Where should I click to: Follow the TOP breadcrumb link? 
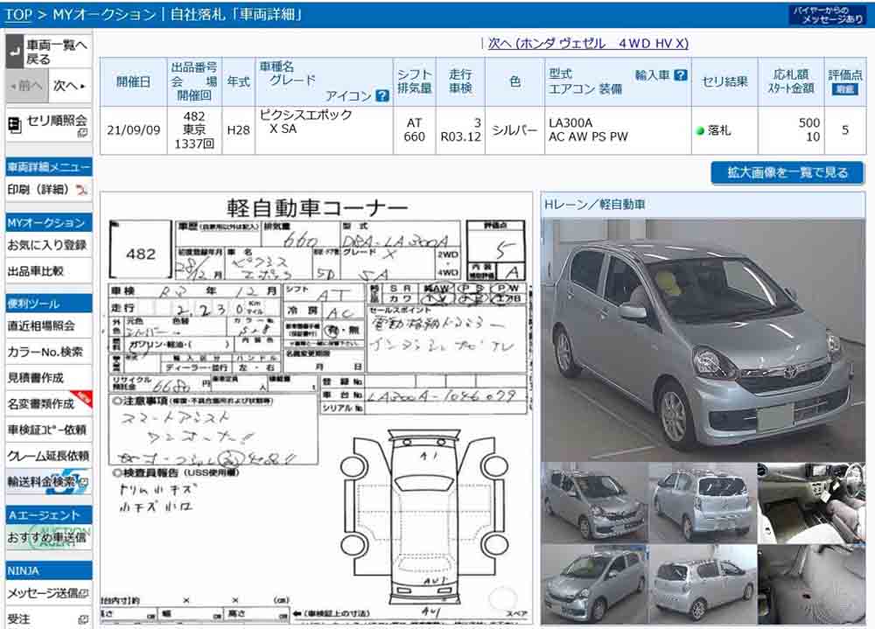(x=19, y=14)
